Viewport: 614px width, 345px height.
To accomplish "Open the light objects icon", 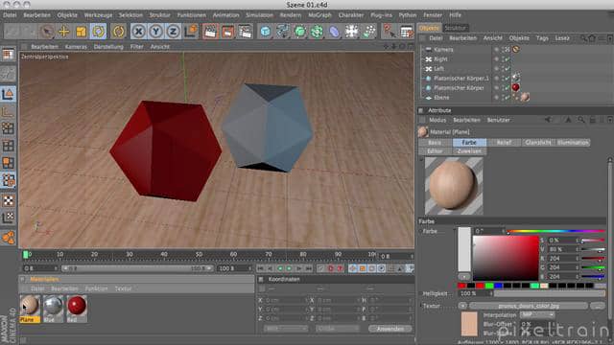I will (368, 32).
